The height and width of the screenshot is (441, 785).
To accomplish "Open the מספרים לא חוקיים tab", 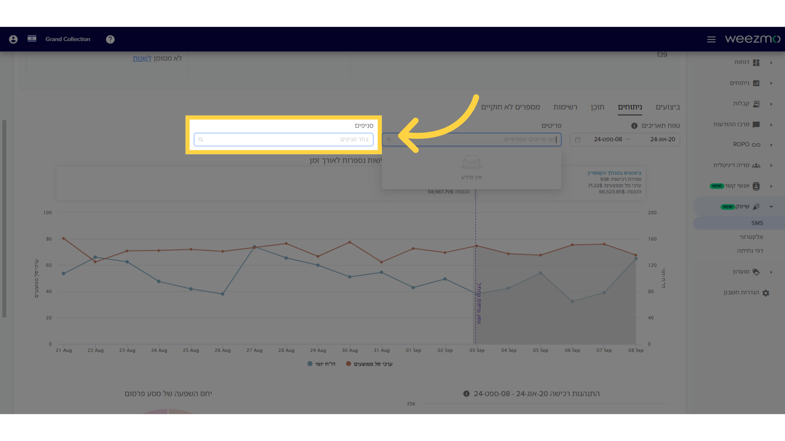I will click(x=510, y=107).
